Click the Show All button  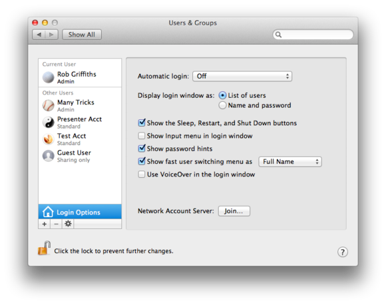coord(82,35)
